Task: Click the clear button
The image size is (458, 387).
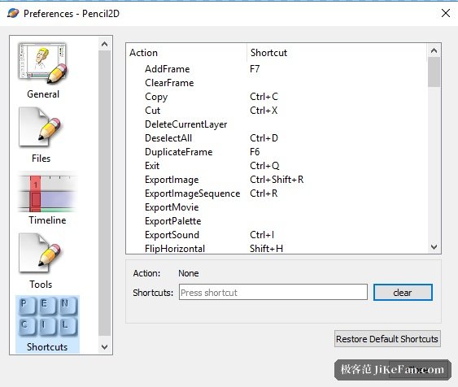Action: tap(403, 292)
